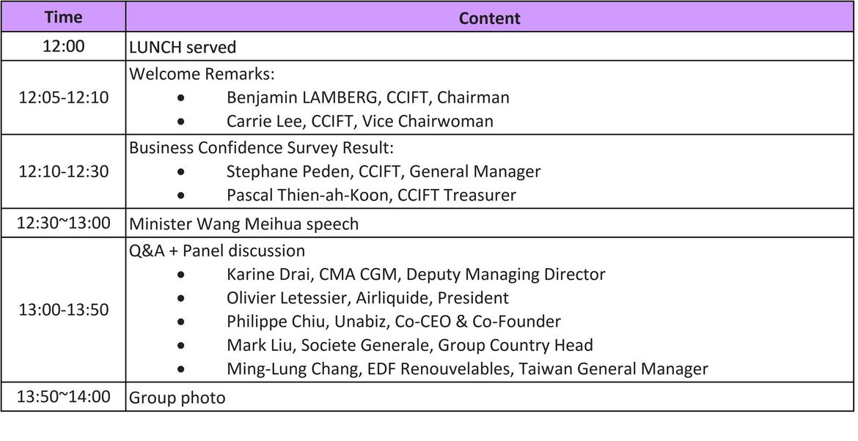
Task: Select Karine Drai, CMA CGM entry
Action: tap(416, 275)
